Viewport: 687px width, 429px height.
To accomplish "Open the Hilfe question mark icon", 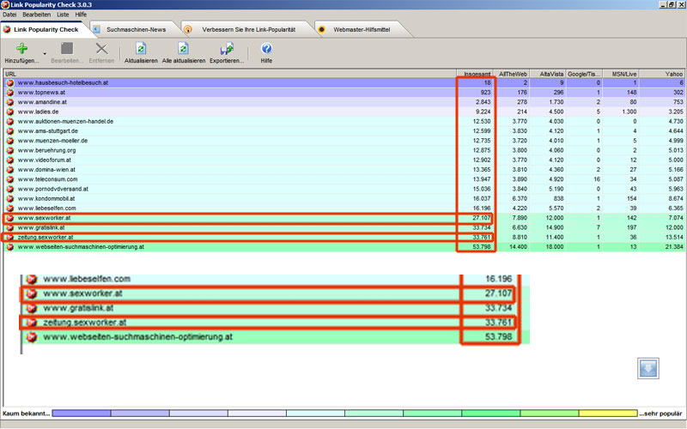I will tap(266, 48).
